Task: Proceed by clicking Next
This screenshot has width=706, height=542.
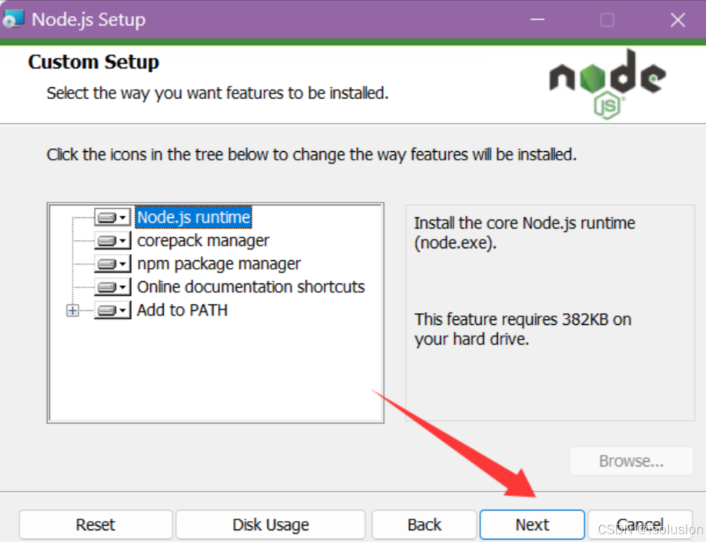Action: 532,524
